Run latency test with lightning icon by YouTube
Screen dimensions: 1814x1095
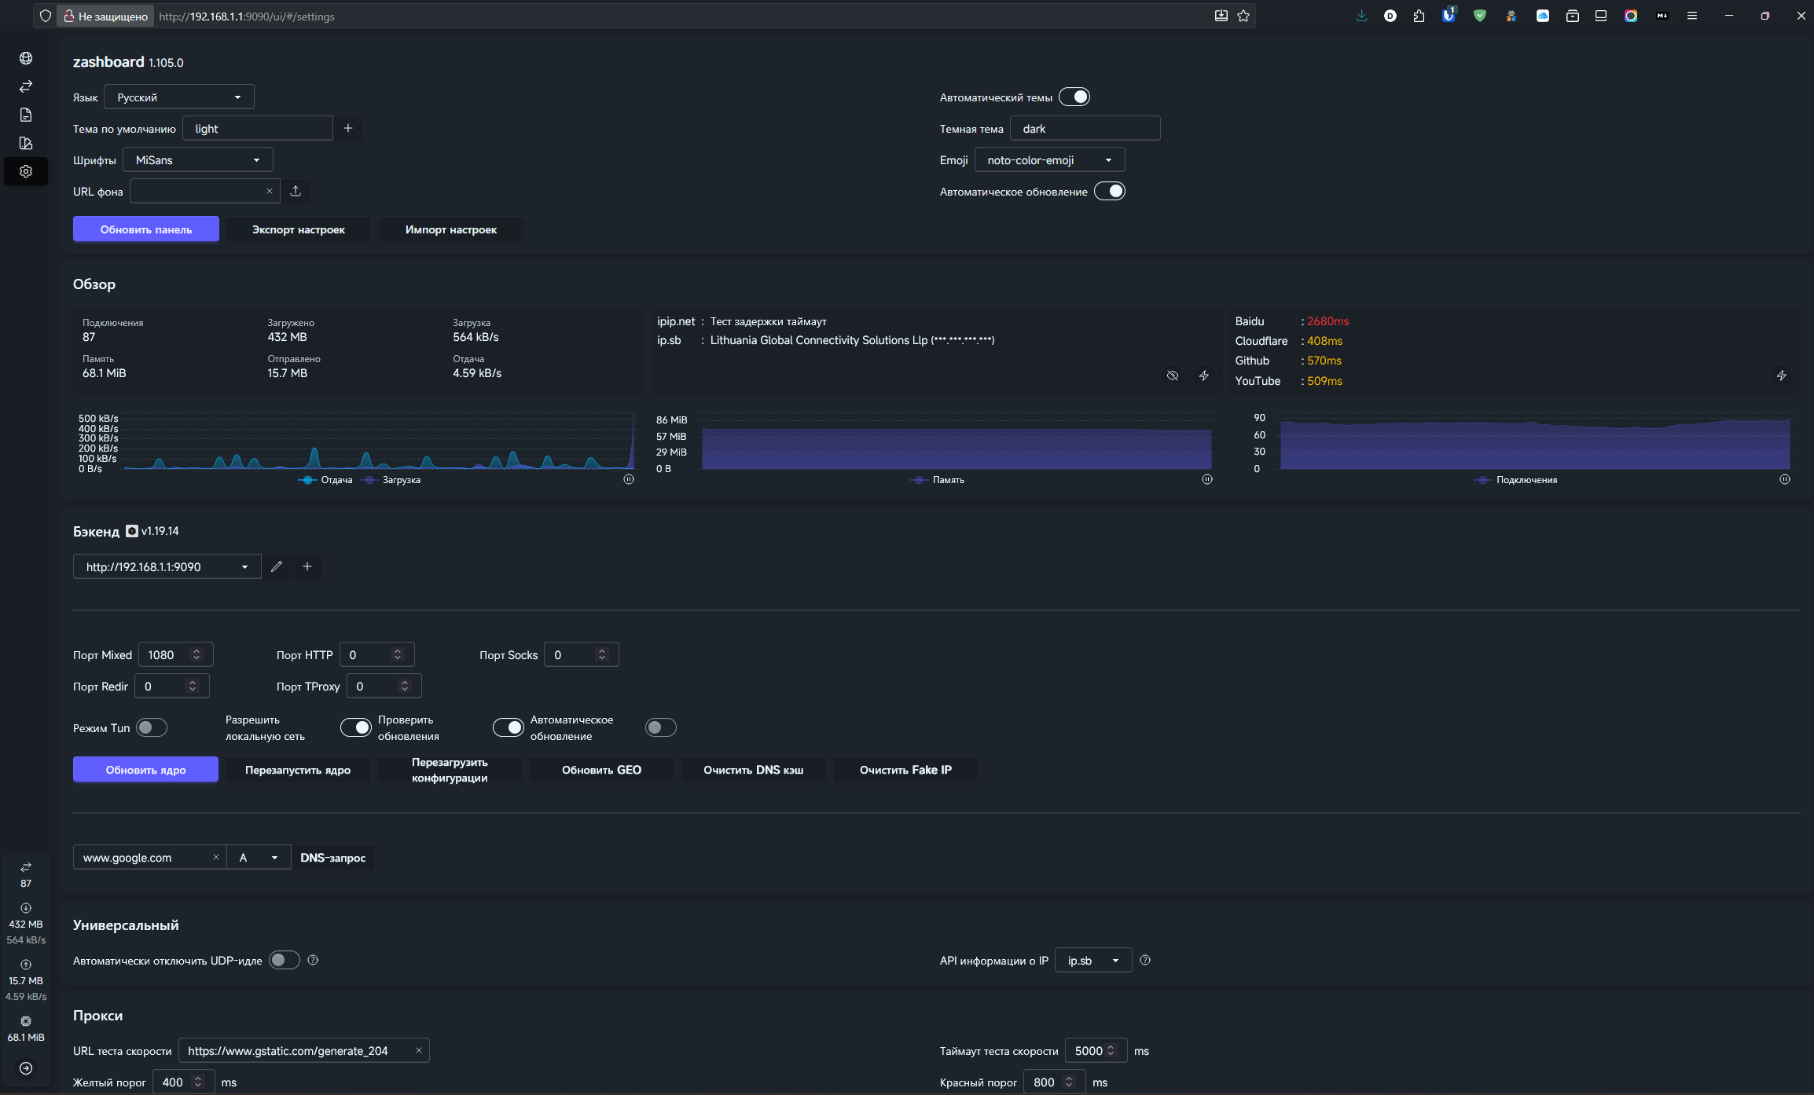[1781, 375]
